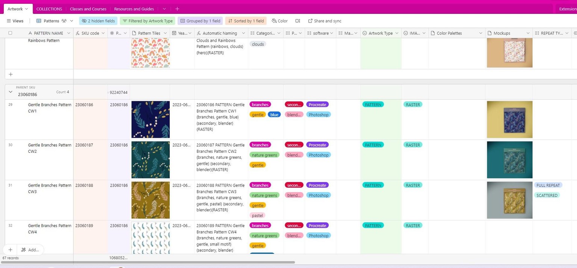Open the Sorted by 1 field settings
577x268 pixels.
click(x=246, y=21)
